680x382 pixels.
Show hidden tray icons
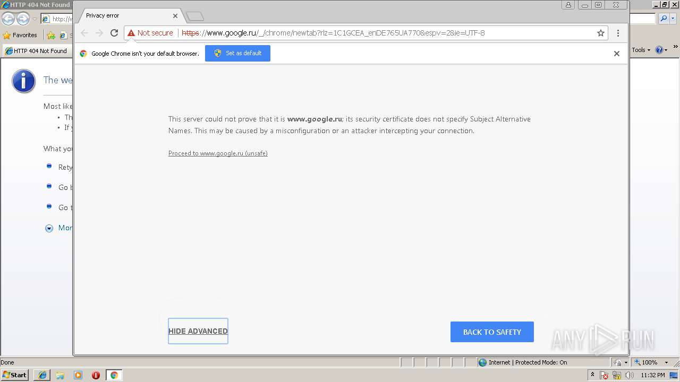click(592, 375)
